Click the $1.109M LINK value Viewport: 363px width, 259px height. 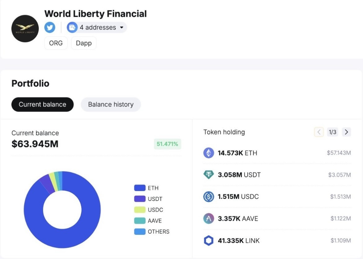[x=341, y=240]
